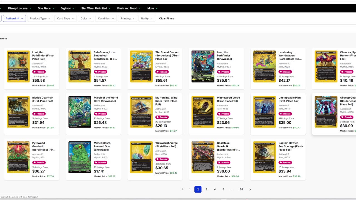Open Mimeoplasm, Revered One card image
This screenshot has width=356, height=200.
point(80,157)
